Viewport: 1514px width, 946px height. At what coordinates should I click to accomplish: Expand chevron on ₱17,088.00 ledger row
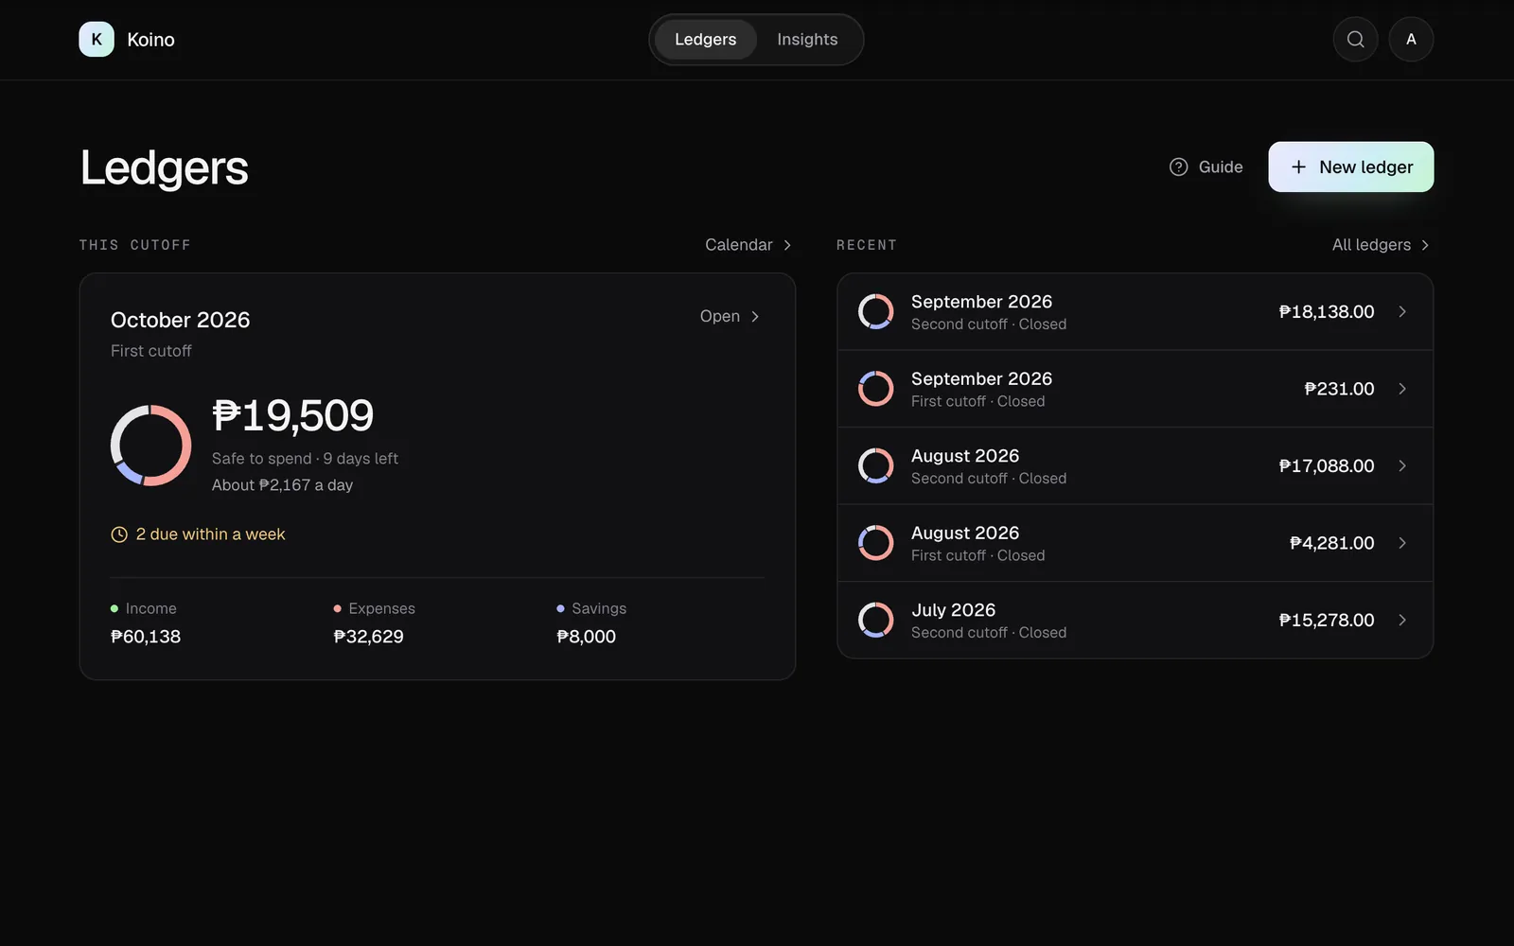[x=1402, y=465]
